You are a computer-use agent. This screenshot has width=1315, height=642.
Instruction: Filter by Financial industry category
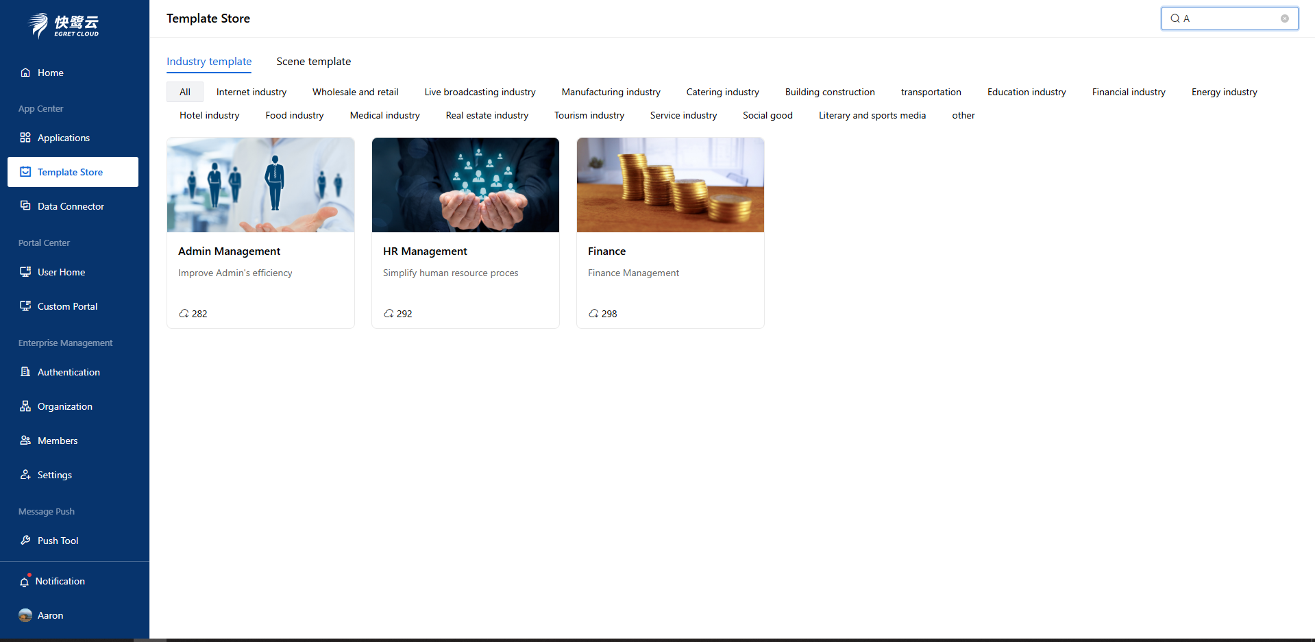click(x=1128, y=92)
